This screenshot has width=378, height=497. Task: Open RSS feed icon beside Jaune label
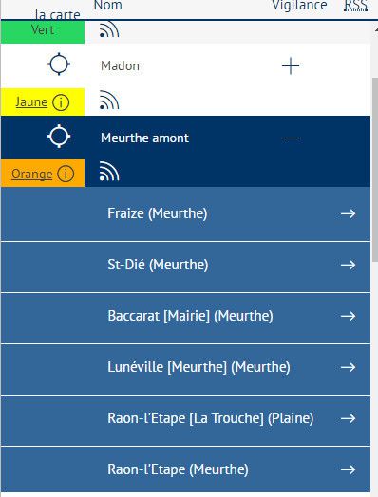tap(109, 101)
